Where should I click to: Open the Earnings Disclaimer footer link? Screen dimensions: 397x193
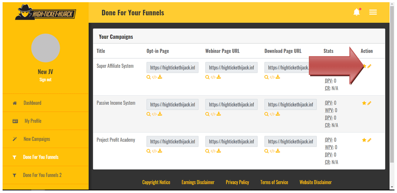tap(198, 182)
